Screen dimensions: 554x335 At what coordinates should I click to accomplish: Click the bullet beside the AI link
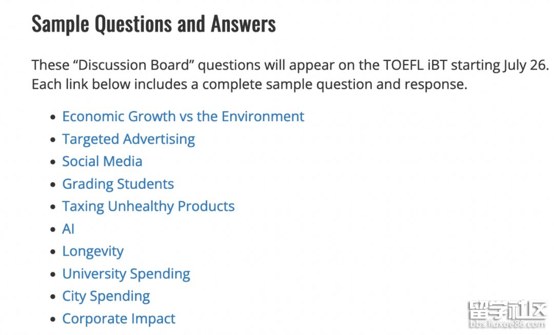click(x=53, y=229)
